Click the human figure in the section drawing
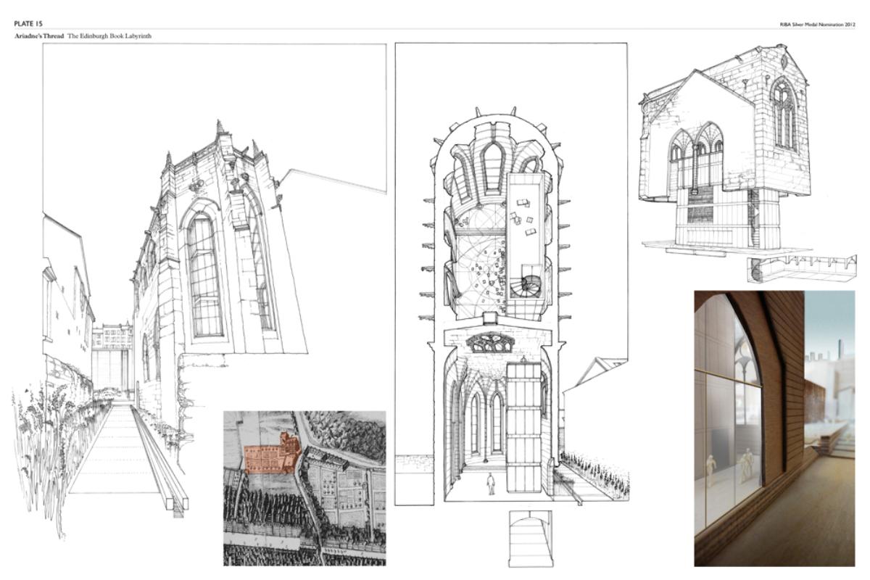This screenshot has height=580, width=870. (x=491, y=482)
